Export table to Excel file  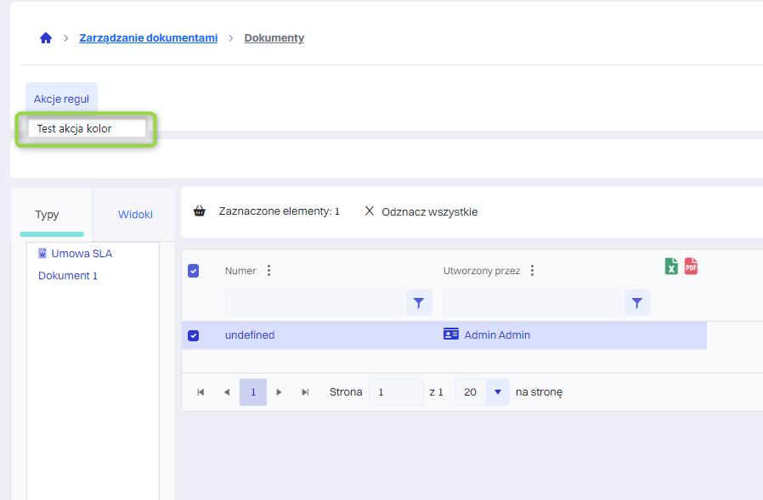(671, 267)
